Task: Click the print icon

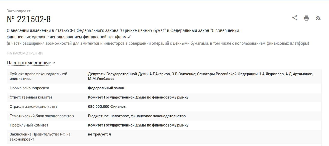Action: 306,18
